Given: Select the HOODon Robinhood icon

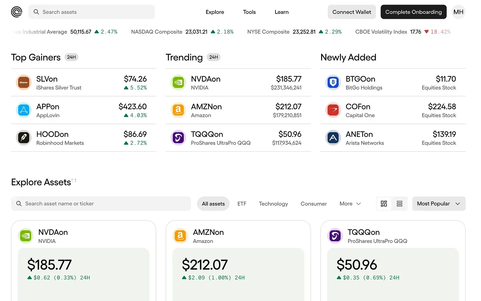Looking at the screenshot, I should [23, 138].
